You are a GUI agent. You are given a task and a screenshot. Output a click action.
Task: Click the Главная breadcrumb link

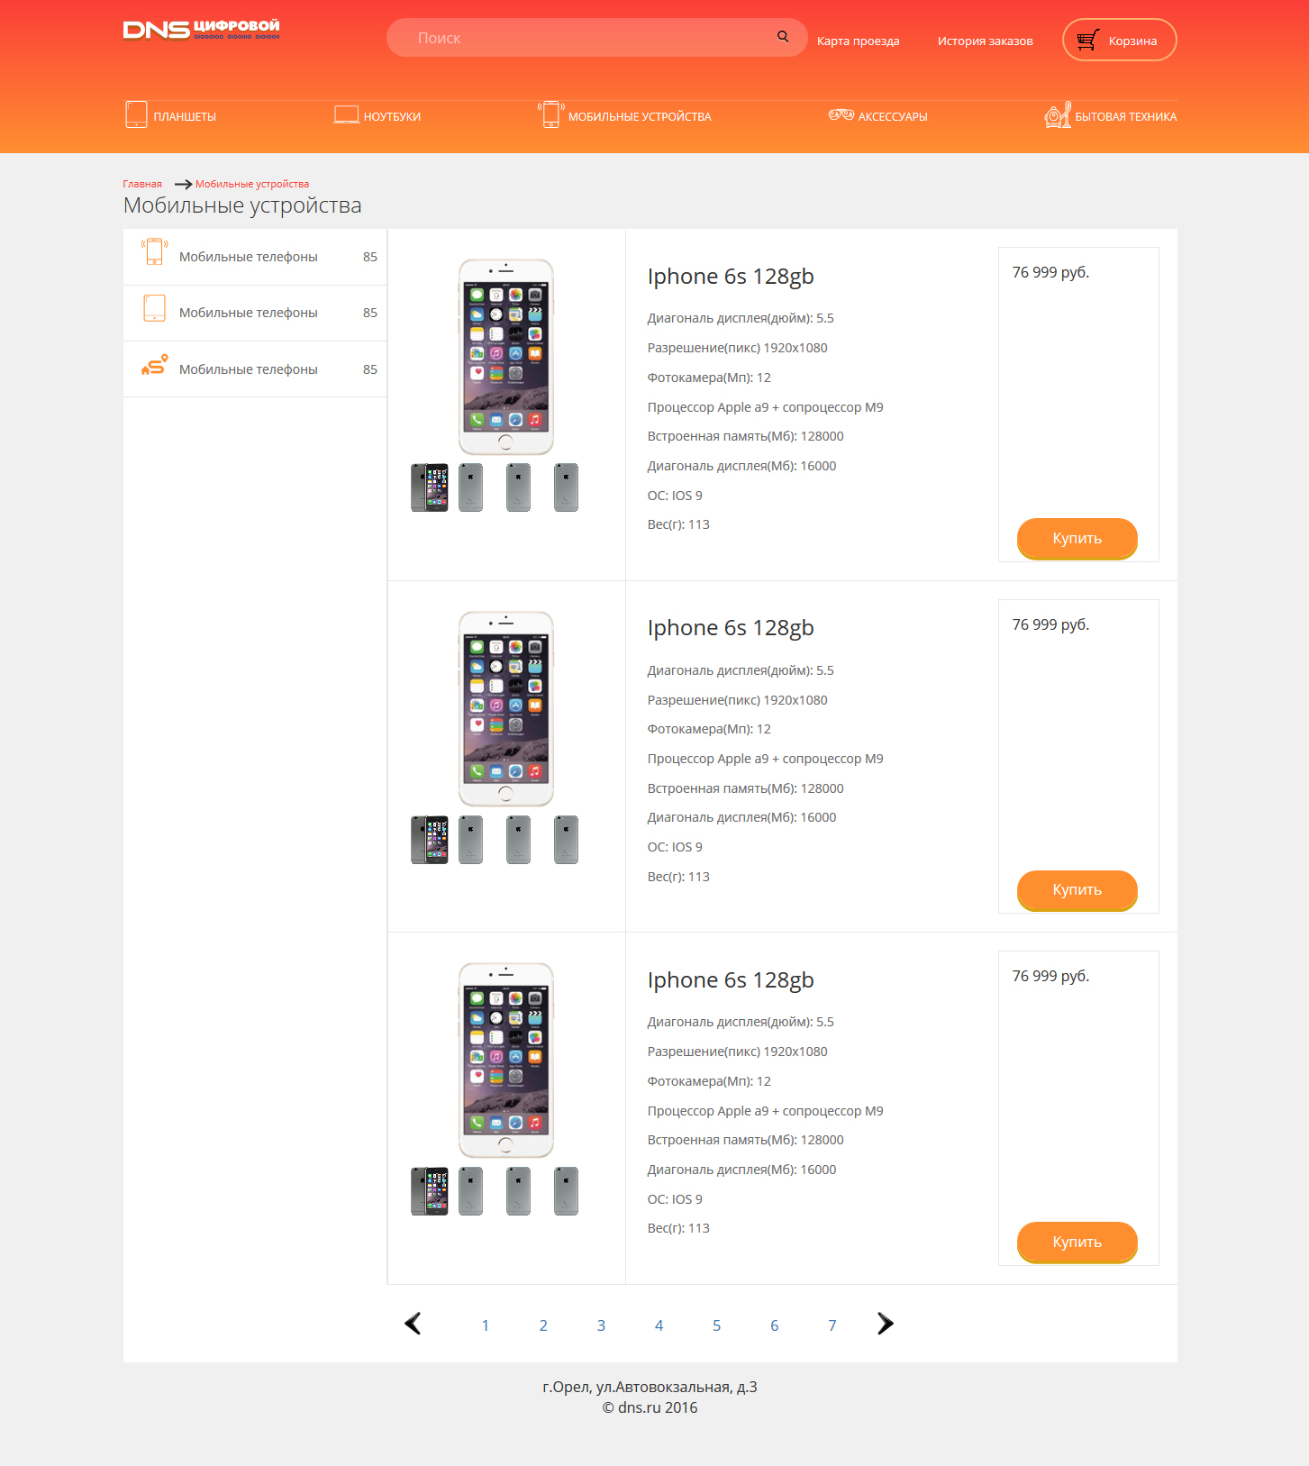[x=142, y=184]
